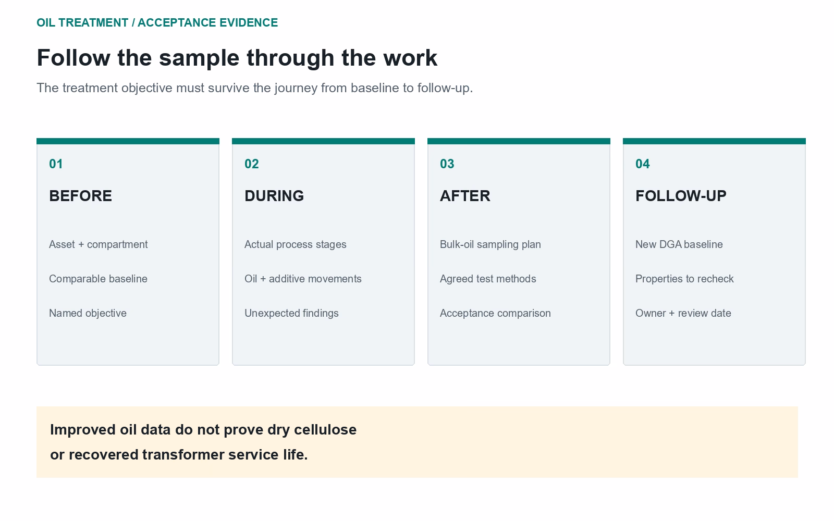Select the 'FOLLOW-UP' card heading
This screenshot has height=521, width=834.
tap(681, 196)
